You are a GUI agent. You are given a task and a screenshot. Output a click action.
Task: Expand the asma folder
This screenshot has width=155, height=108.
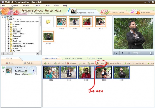point(9,27)
